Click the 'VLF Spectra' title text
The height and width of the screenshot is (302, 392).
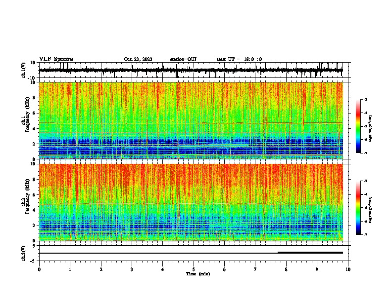56,59
